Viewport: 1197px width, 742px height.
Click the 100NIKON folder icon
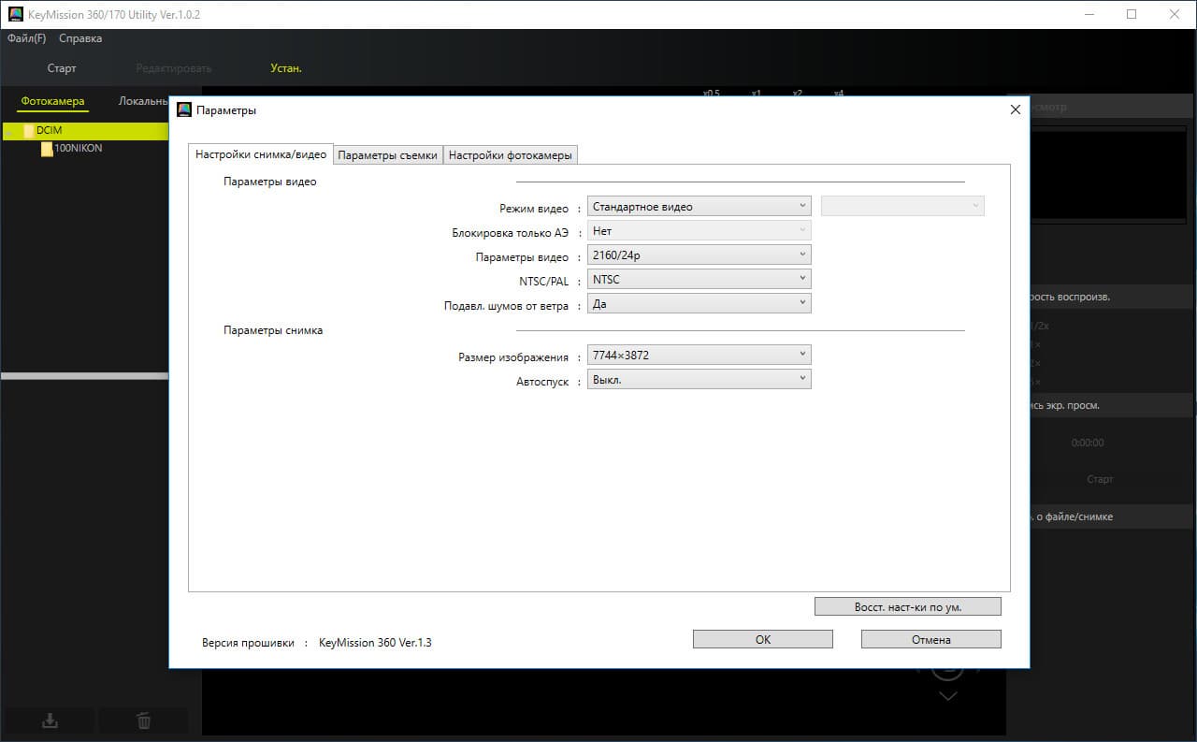[47, 149]
